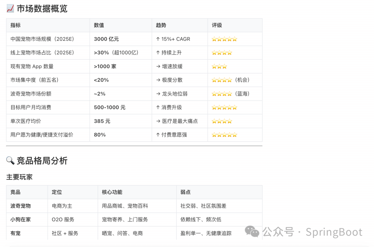
Task: Click the three-star rating in 现有宠物 App 数量 row
Action: pyautogui.click(x=219, y=66)
